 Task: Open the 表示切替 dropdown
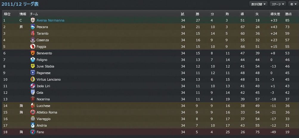258,4
